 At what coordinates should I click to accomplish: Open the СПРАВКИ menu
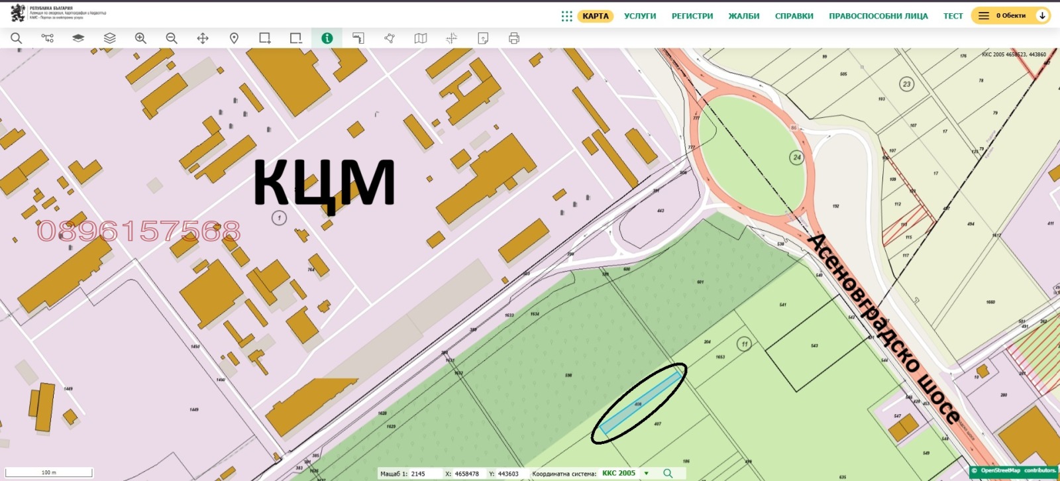794,16
